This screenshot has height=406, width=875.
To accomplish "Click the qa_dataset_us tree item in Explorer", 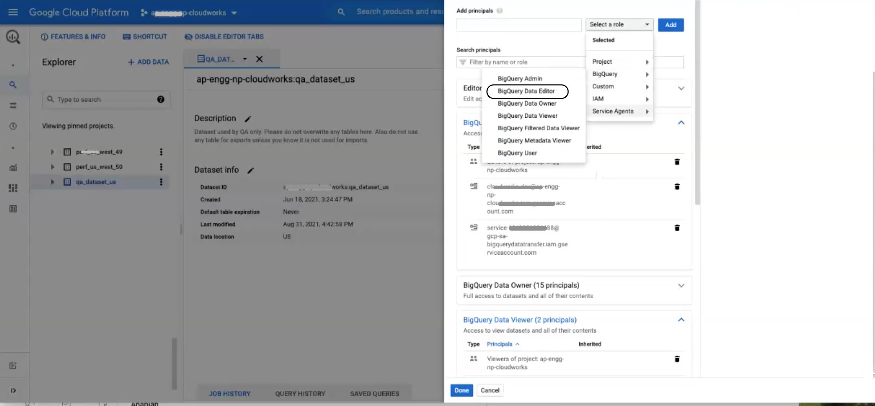I will pos(96,181).
